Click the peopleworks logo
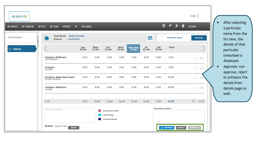The height and width of the screenshot is (141, 257). tap(19, 16)
